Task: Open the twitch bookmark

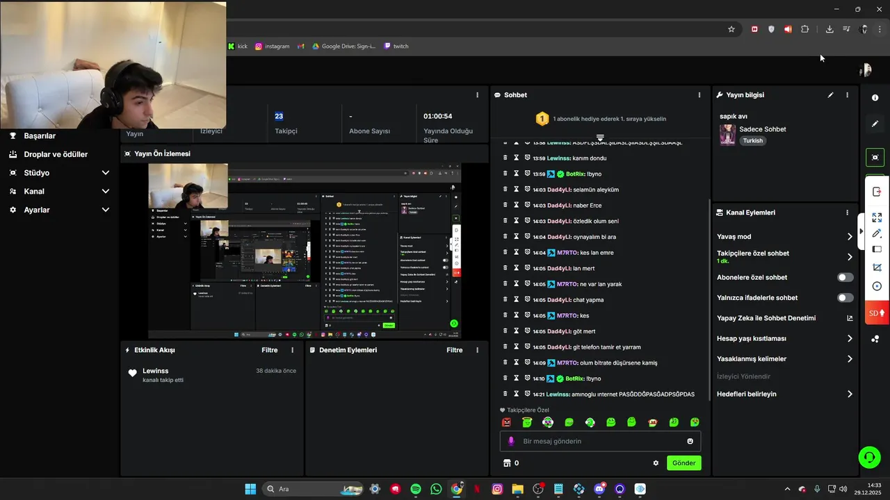Action: point(396,47)
